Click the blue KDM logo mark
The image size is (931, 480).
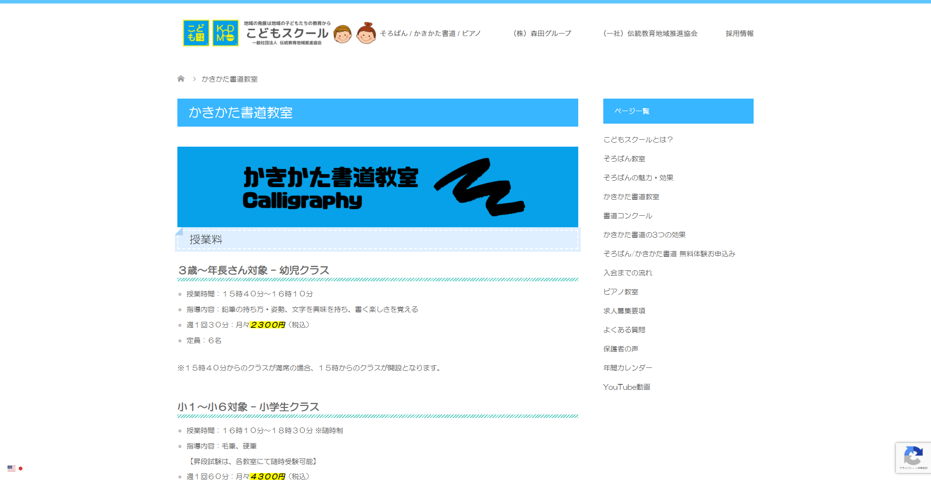[x=227, y=34]
